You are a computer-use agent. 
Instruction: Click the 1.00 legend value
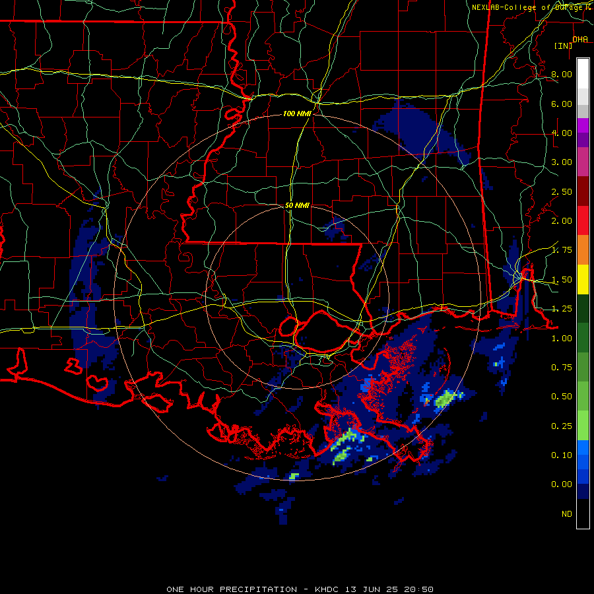(x=562, y=339)
